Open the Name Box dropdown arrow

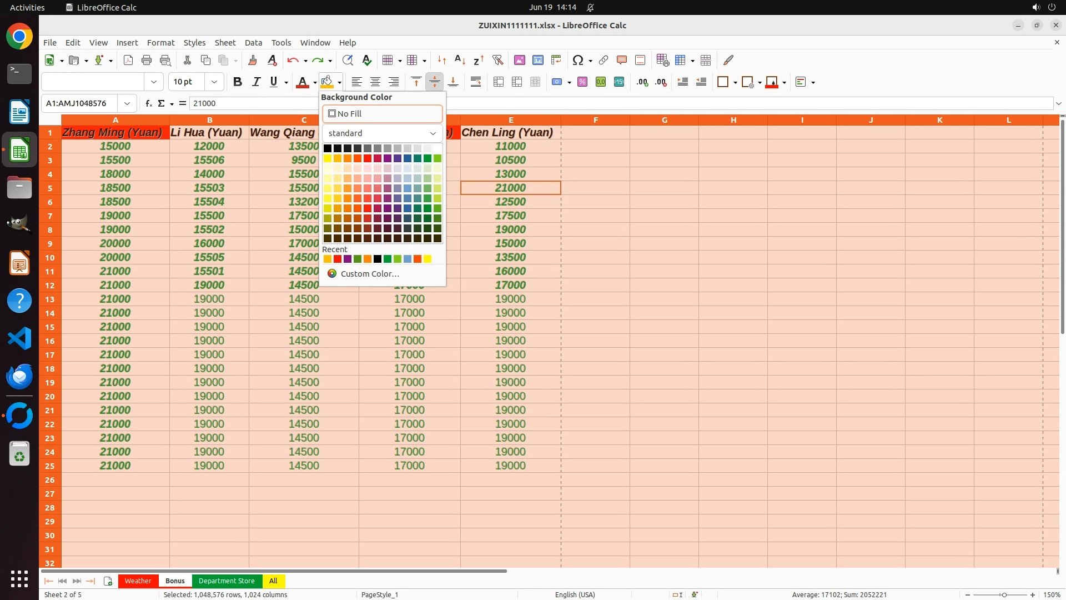click(x=127, y=103)
